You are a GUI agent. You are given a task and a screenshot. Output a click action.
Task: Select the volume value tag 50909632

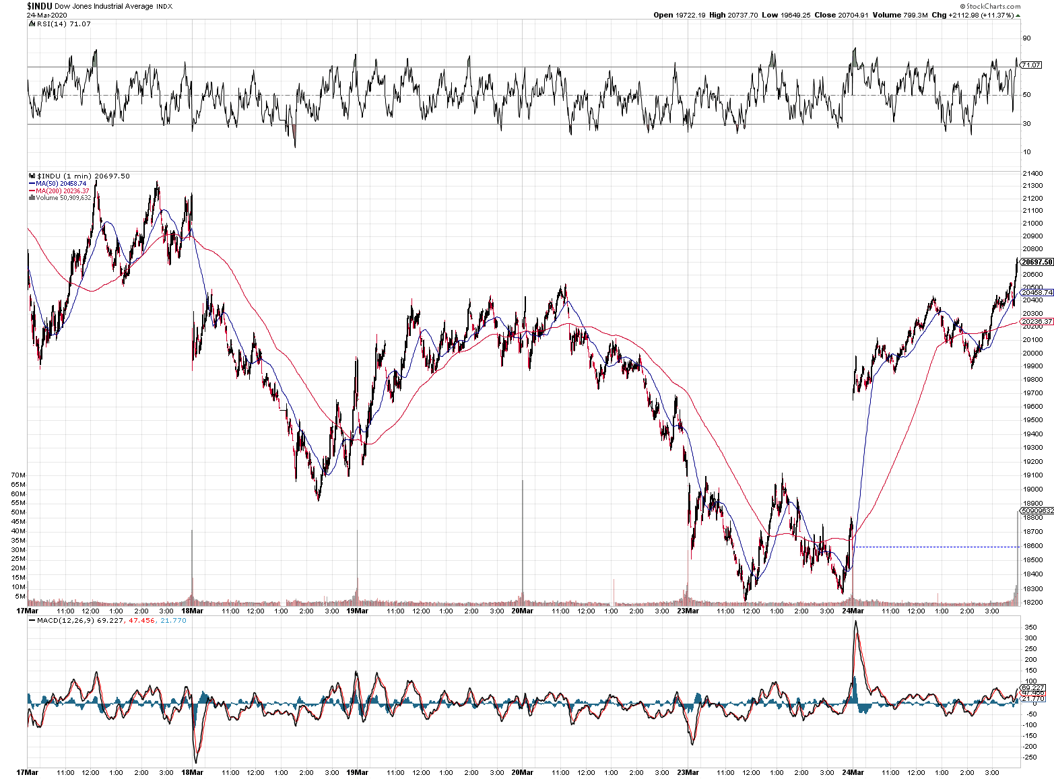(1036, 511)
